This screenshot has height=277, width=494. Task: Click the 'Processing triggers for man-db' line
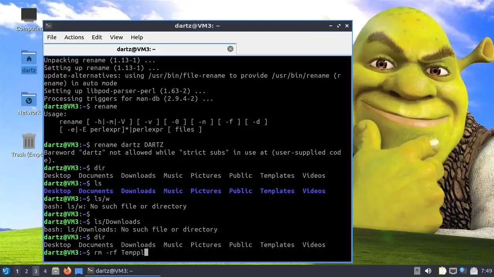(129, 98)
